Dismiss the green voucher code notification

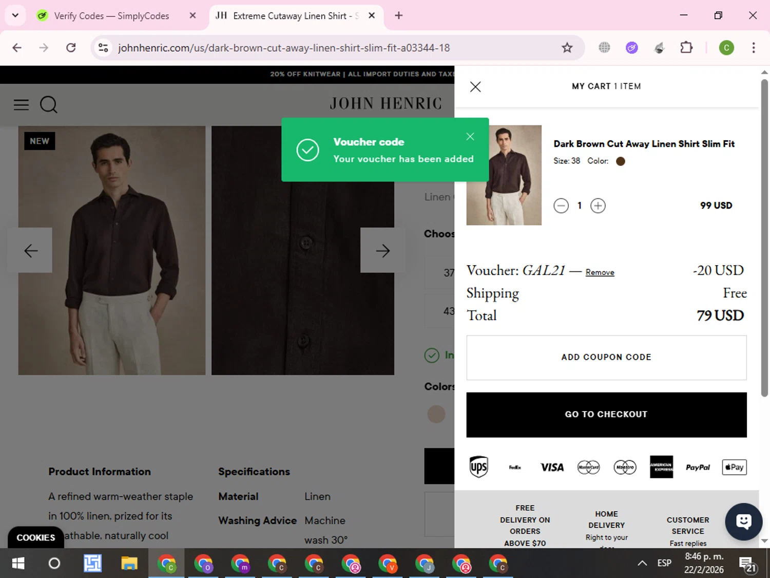(470, 136)
